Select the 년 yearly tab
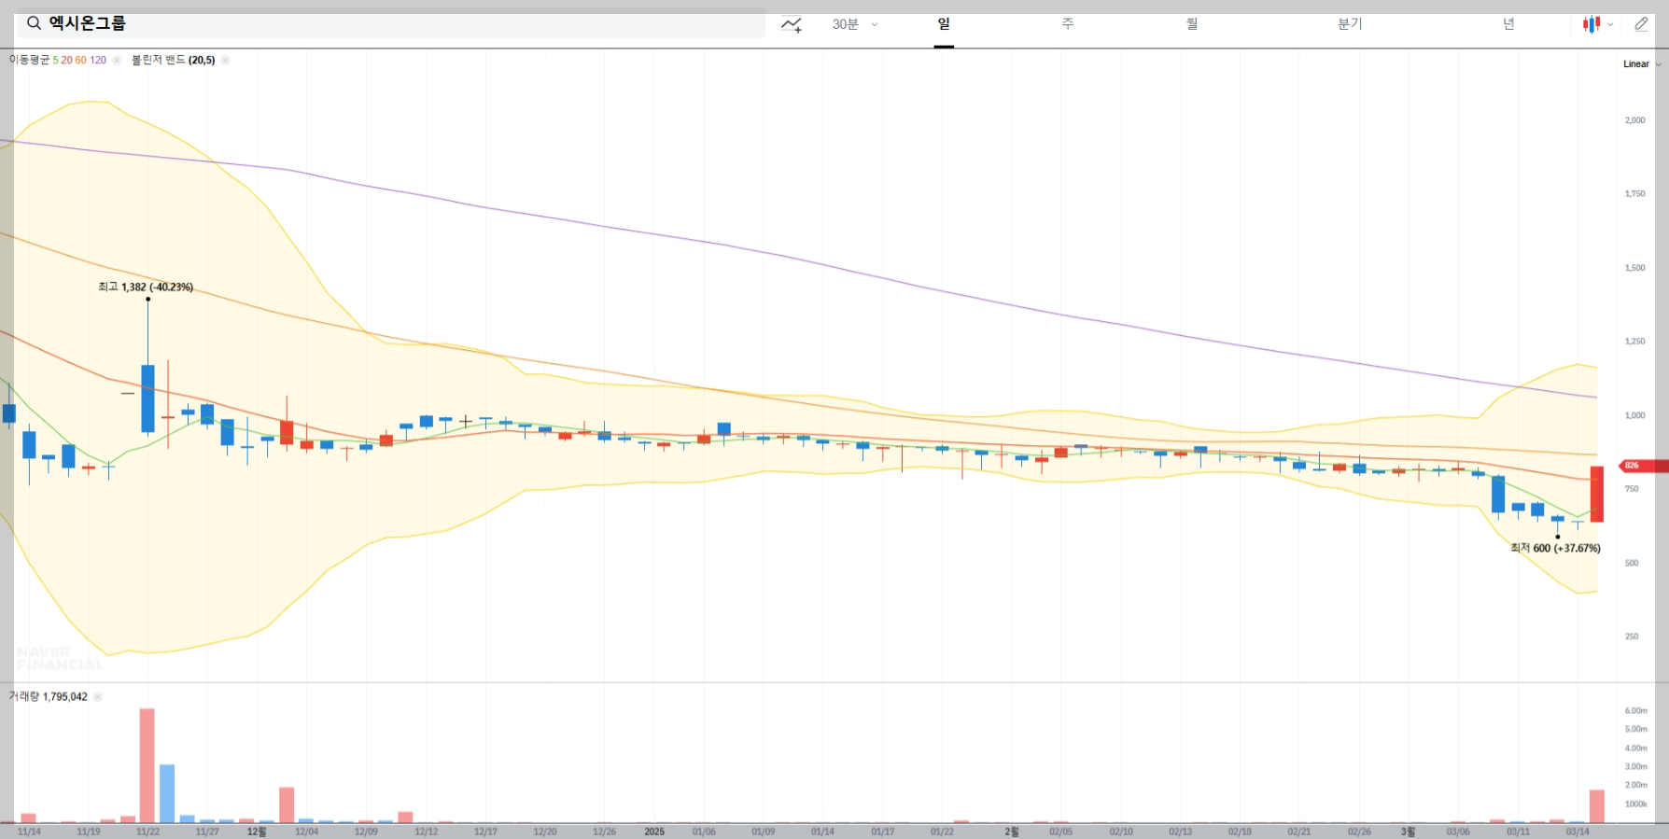 click(1508, 24)
